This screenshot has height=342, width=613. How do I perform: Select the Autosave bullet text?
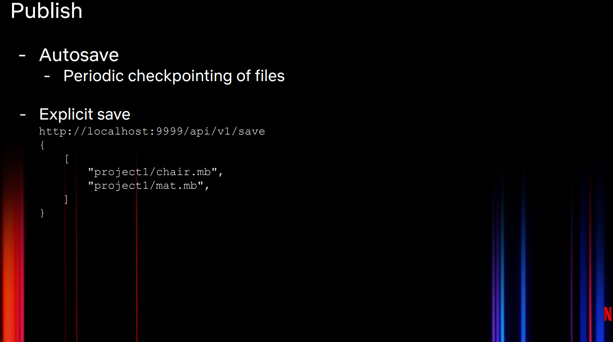(x=79, y=55)
